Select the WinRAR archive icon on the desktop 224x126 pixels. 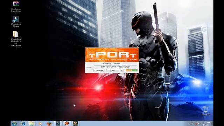click(x=16, y=4)
